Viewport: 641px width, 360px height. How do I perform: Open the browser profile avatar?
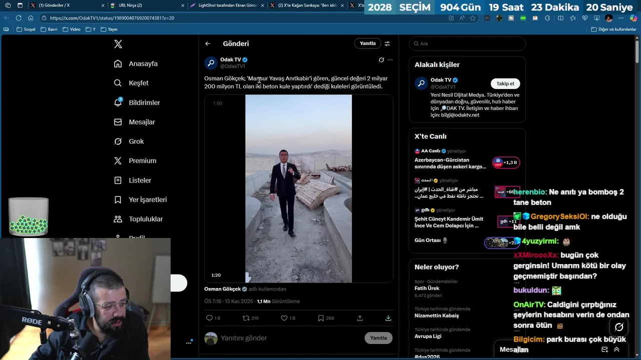pos(609,18)
